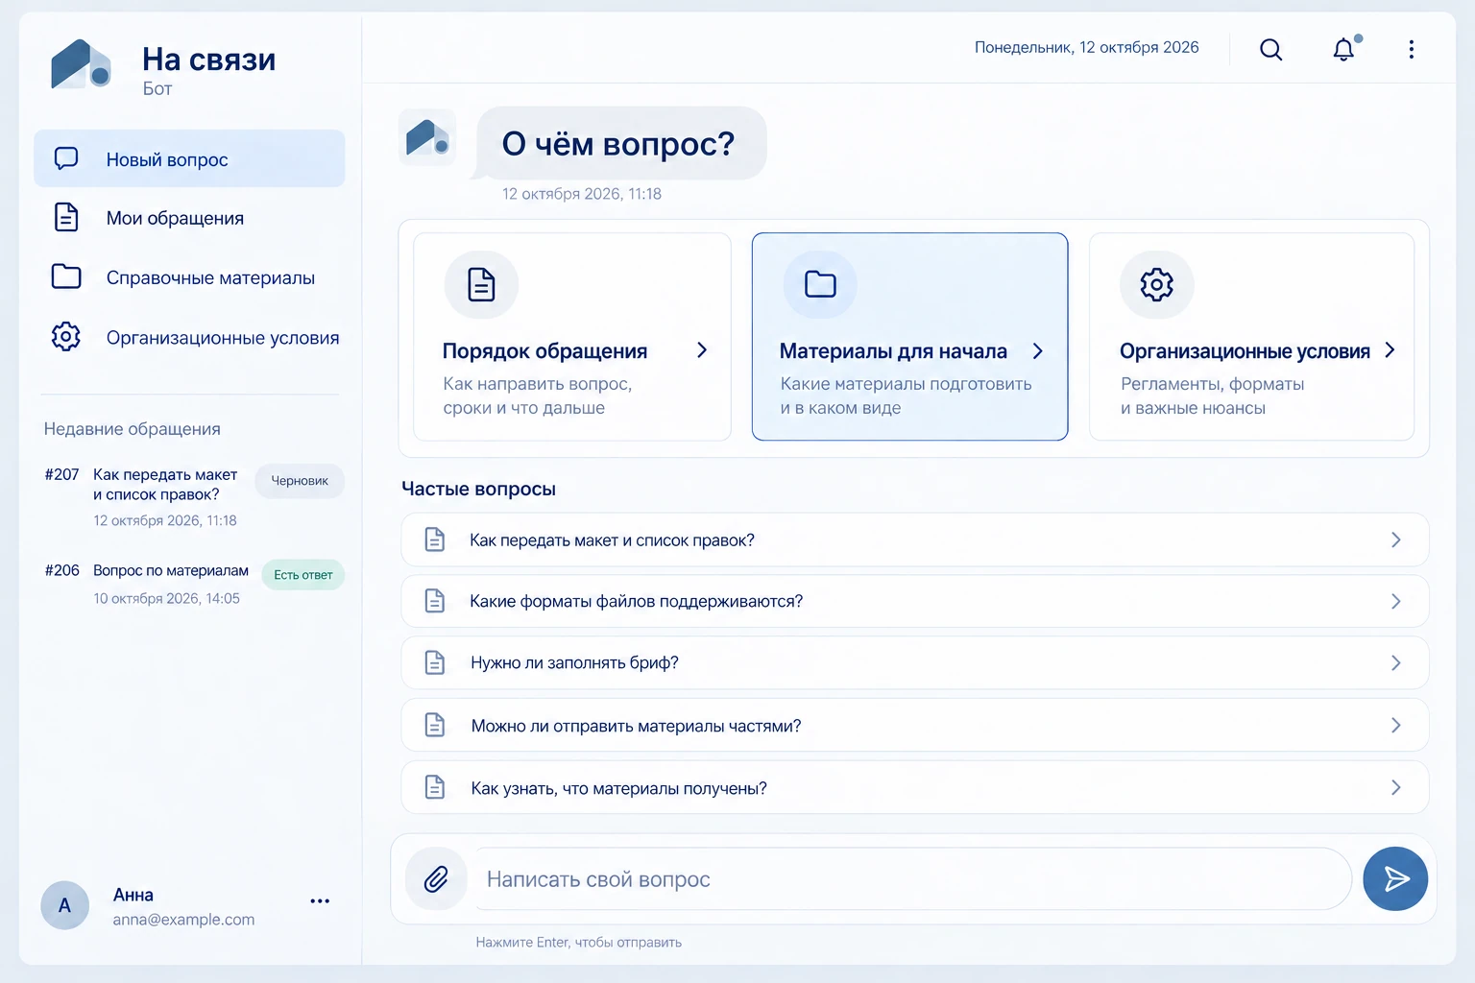Click the Есть ответ status badge
Screen dimensions: 1475x983
pyautogui.click(x=303, y=575)
